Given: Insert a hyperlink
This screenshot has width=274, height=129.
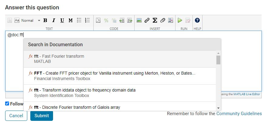Looking at the screenshot, I should pos(147,21).
